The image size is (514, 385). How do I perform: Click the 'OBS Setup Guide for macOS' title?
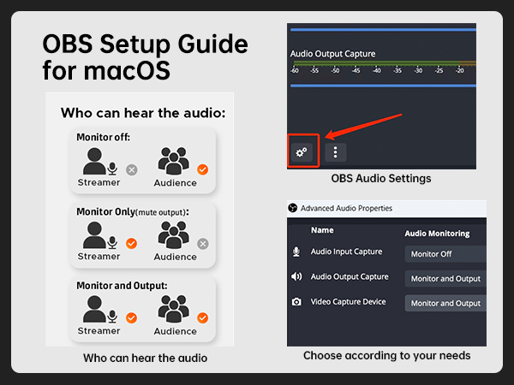click(146, 57)
